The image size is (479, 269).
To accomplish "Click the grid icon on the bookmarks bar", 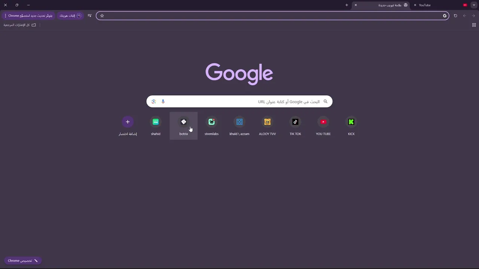I will point(474,25).
